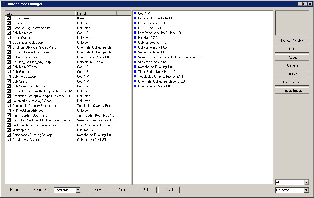Open the Load order dropdown
This screenshot has width=314, height=198.
click(x=78, y=190)
